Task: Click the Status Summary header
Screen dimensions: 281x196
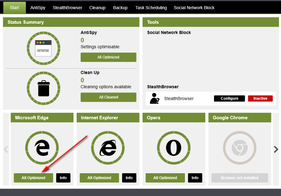Action: click(71, 22)
